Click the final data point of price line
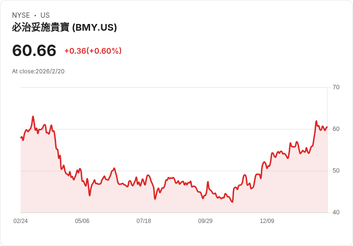Viewport: 353px width, 246px height. coord(327,127)
